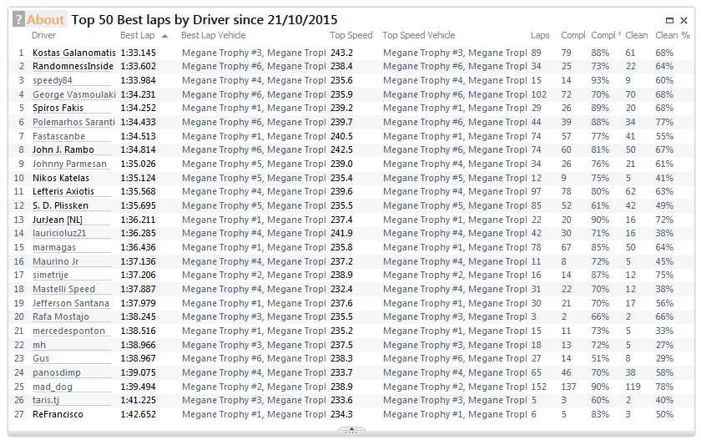Select completed laps value 137
Viewport: 701px width, 440px height.
pos(568,387)
